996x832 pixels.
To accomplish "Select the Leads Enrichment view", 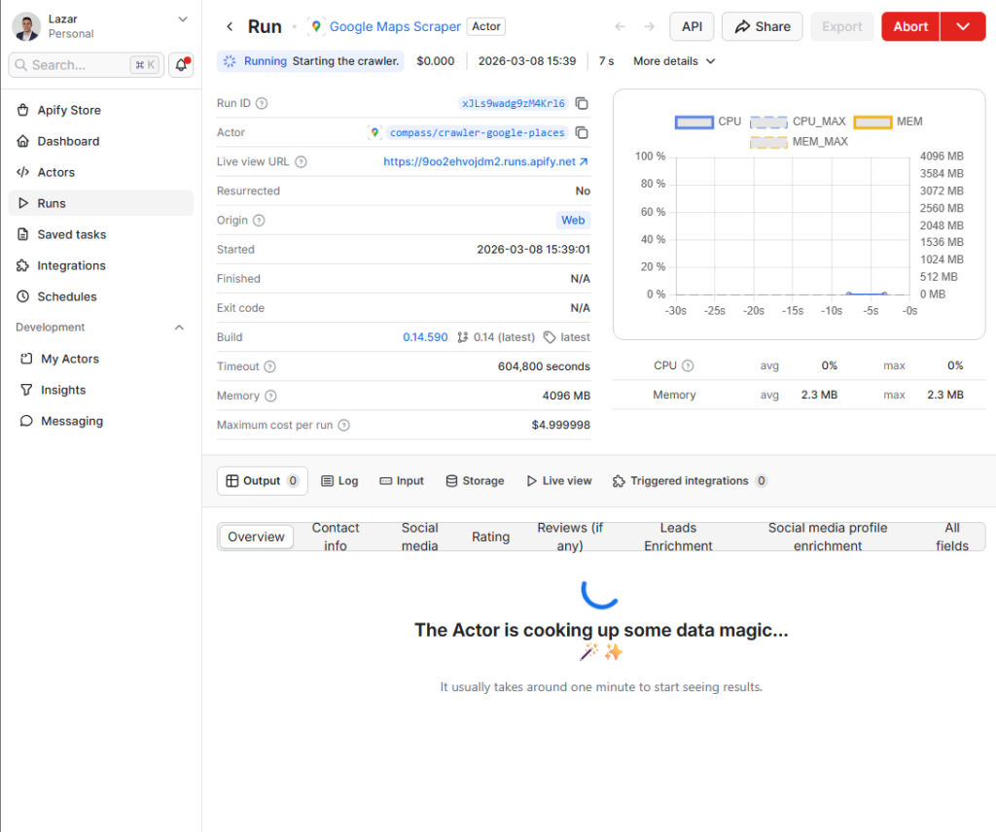I will (x=678, y=537).
